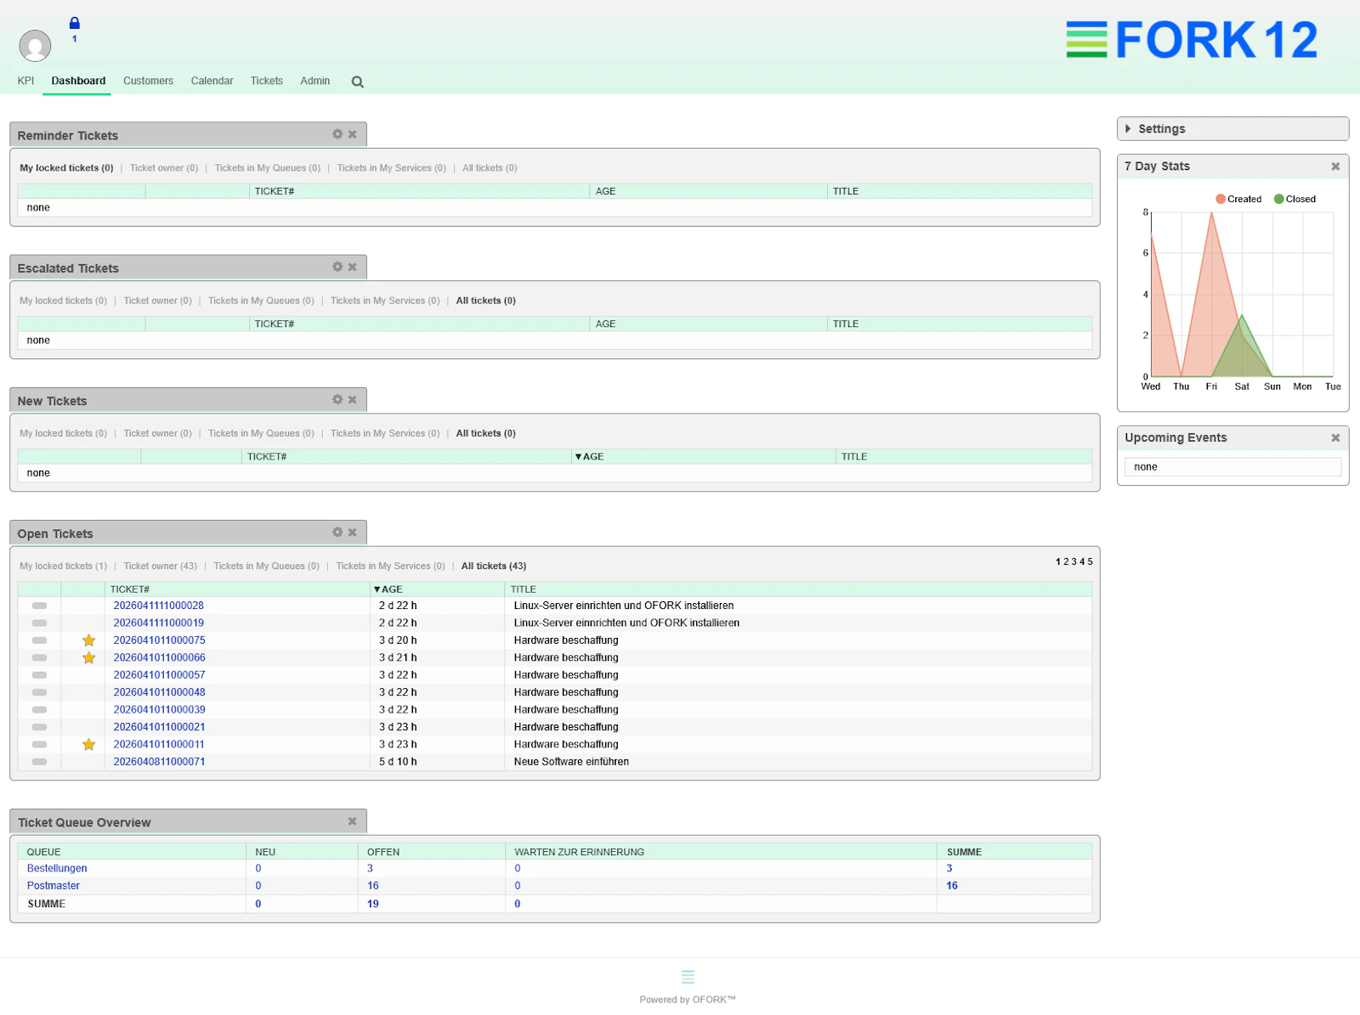The image size is (1360, 1015).
Task: Click the star icon for ticket 2026041011000075
Action: [88, 640]
